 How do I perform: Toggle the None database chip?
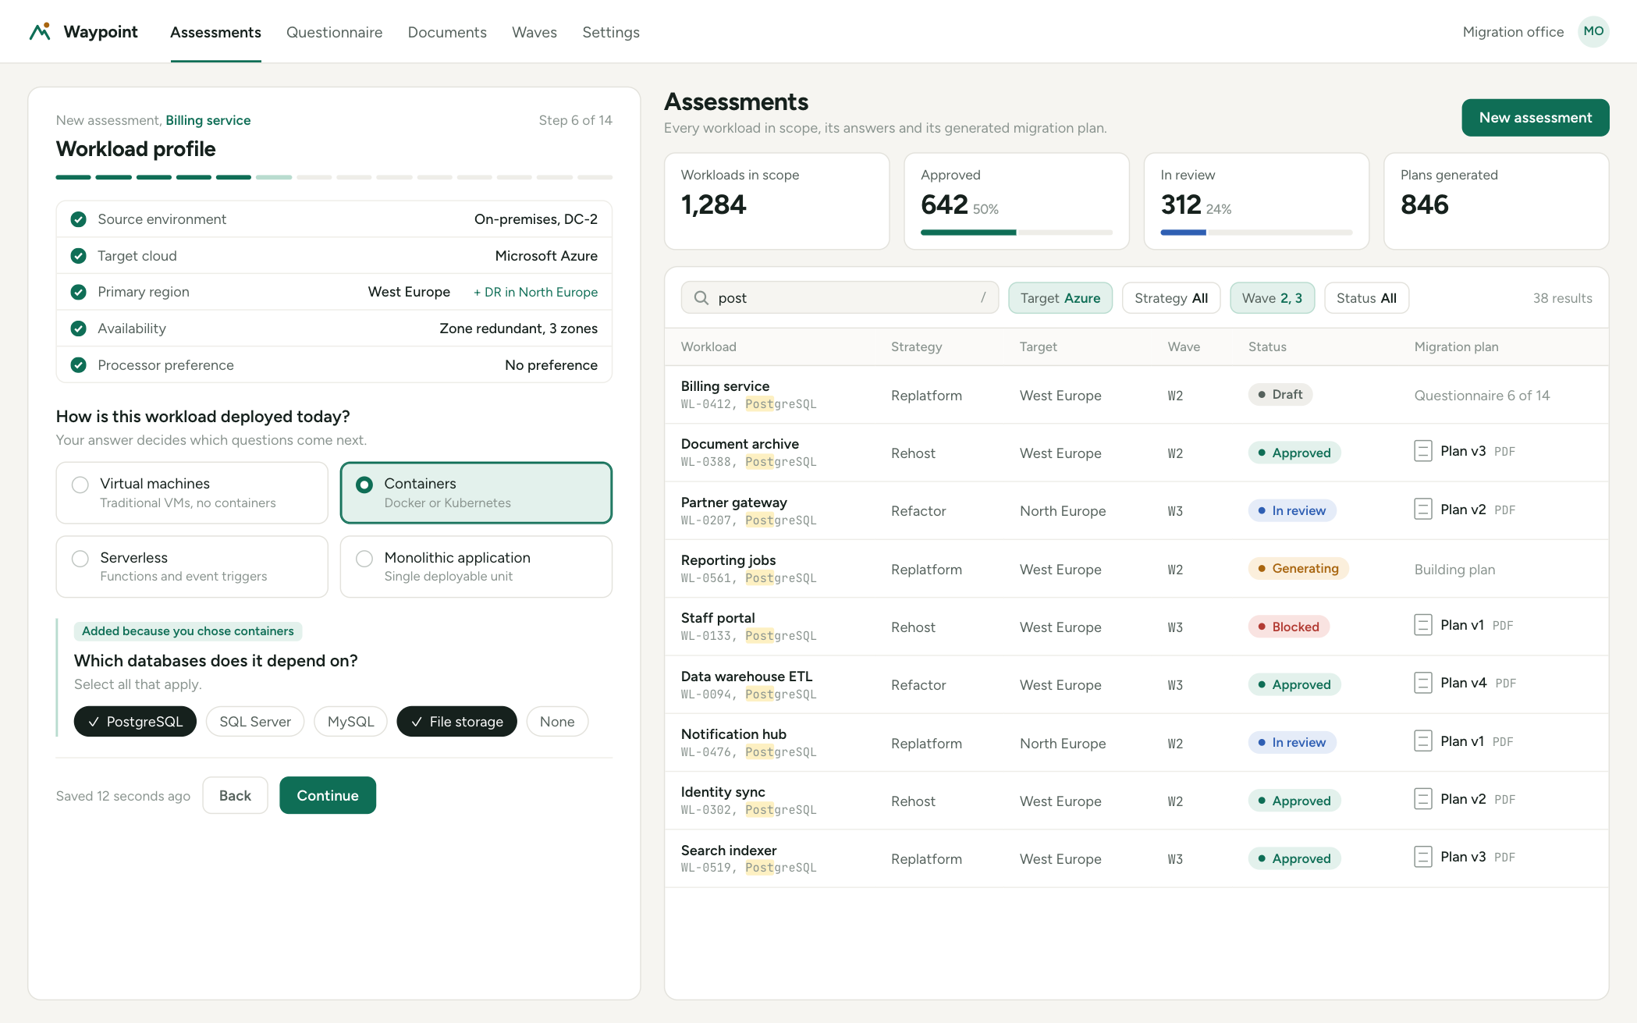[557, 722]
